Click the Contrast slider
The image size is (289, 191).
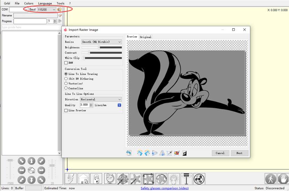click(102, 53)
